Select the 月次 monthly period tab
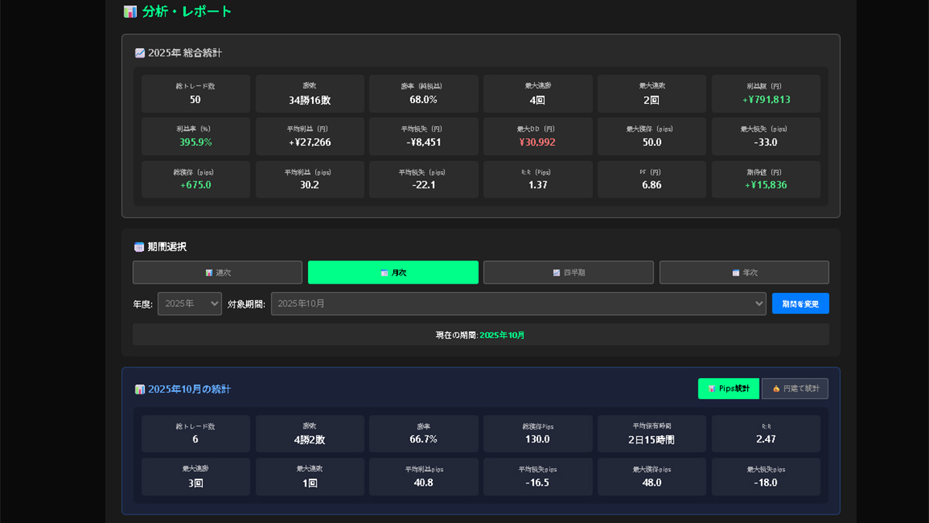Screen dimensions: 929x523 pos(393,273)
